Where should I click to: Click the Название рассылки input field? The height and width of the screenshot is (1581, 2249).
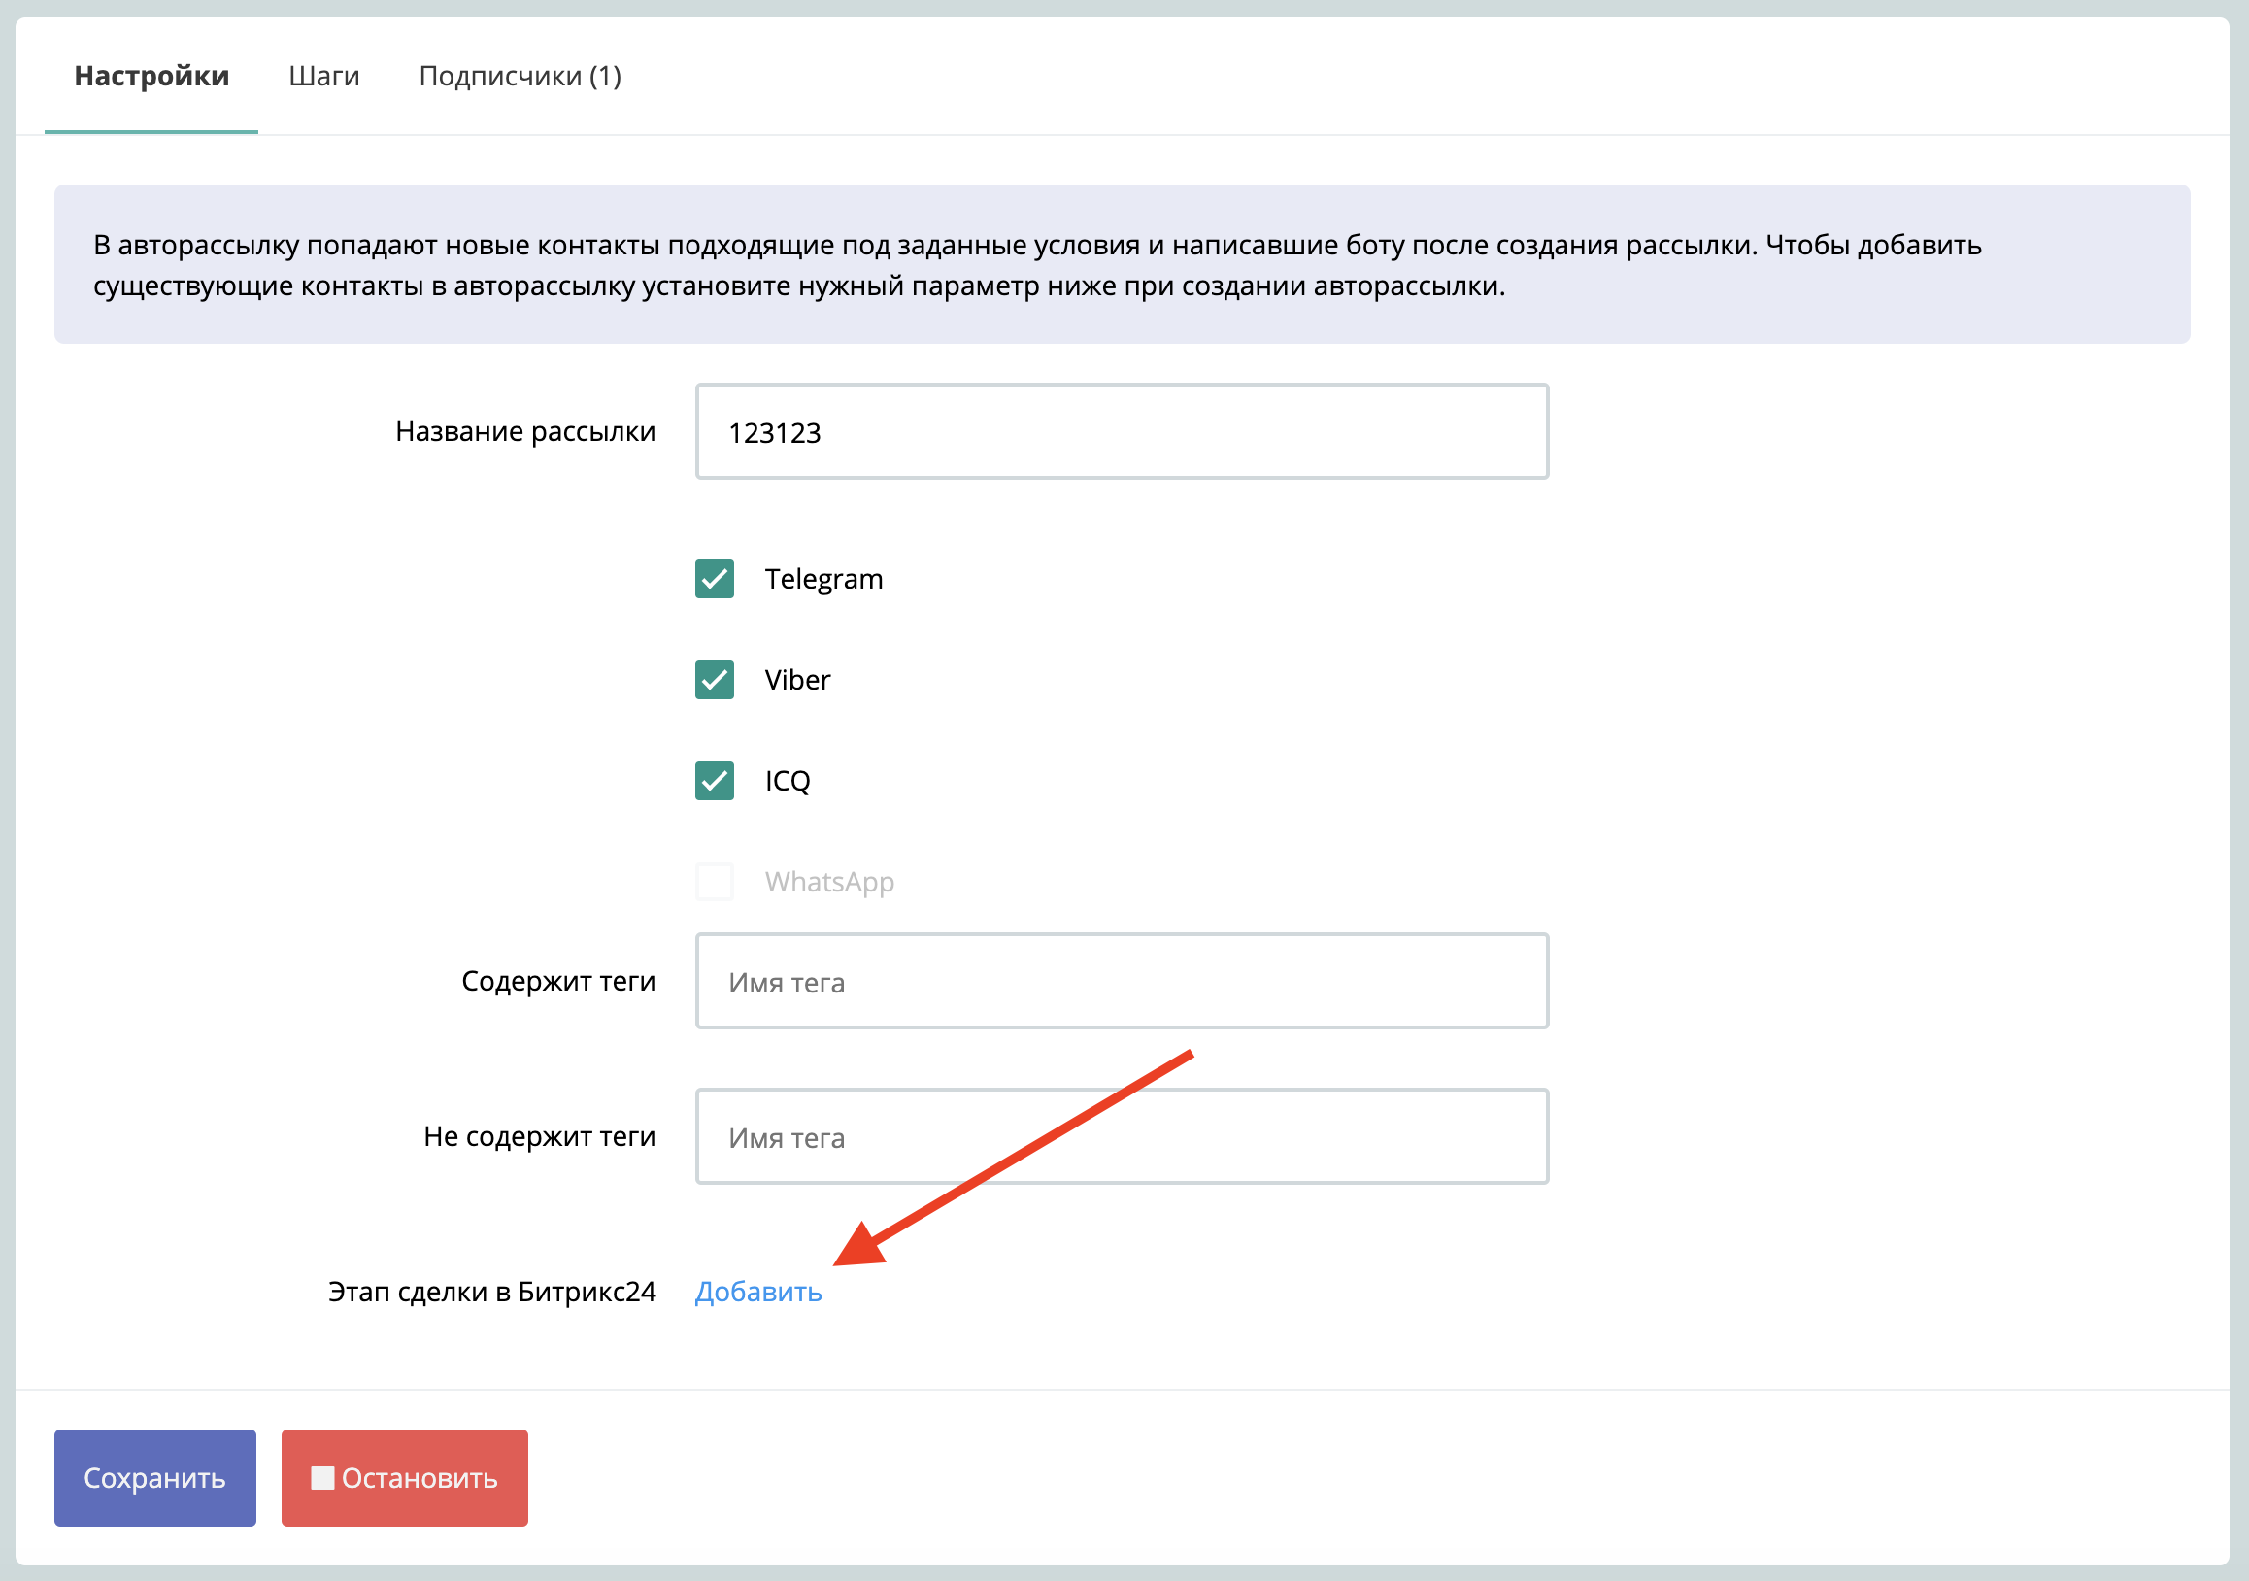tap(1122, 432)
